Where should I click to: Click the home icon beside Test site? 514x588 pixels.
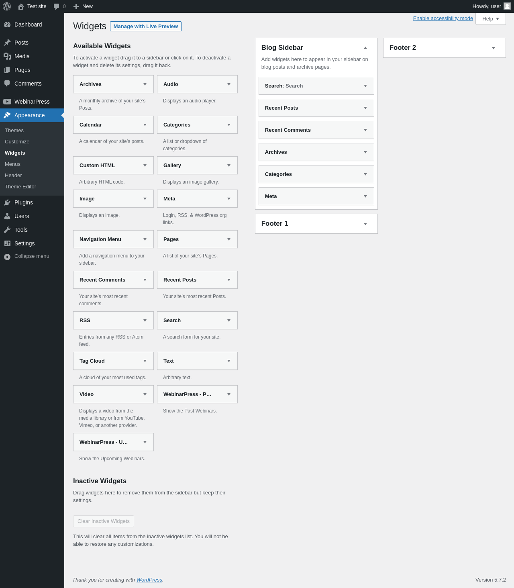[21, 6]
